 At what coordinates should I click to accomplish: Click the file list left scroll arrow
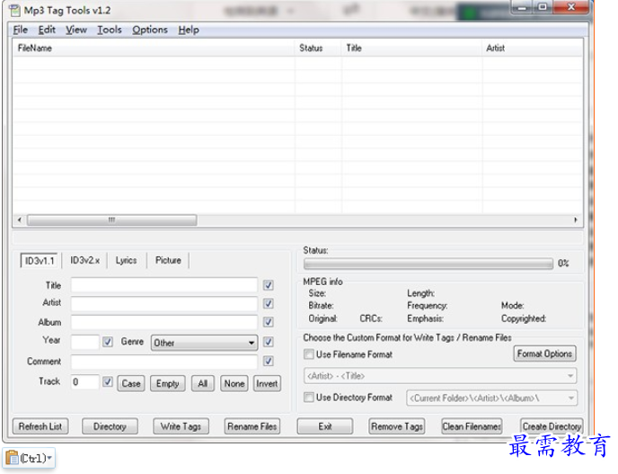20,219
